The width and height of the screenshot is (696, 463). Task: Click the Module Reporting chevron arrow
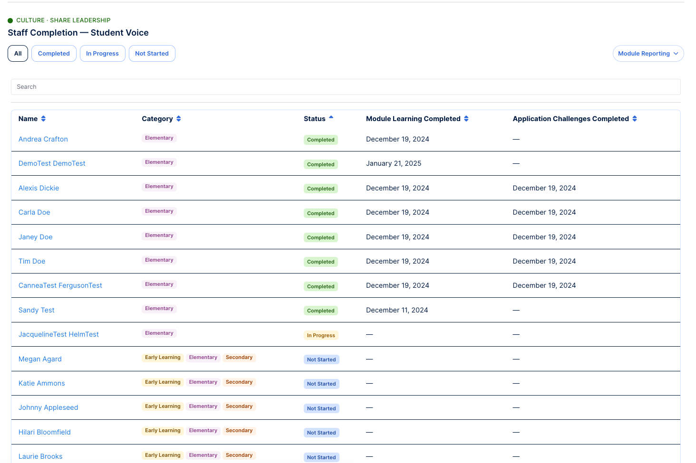pos(676,54)
